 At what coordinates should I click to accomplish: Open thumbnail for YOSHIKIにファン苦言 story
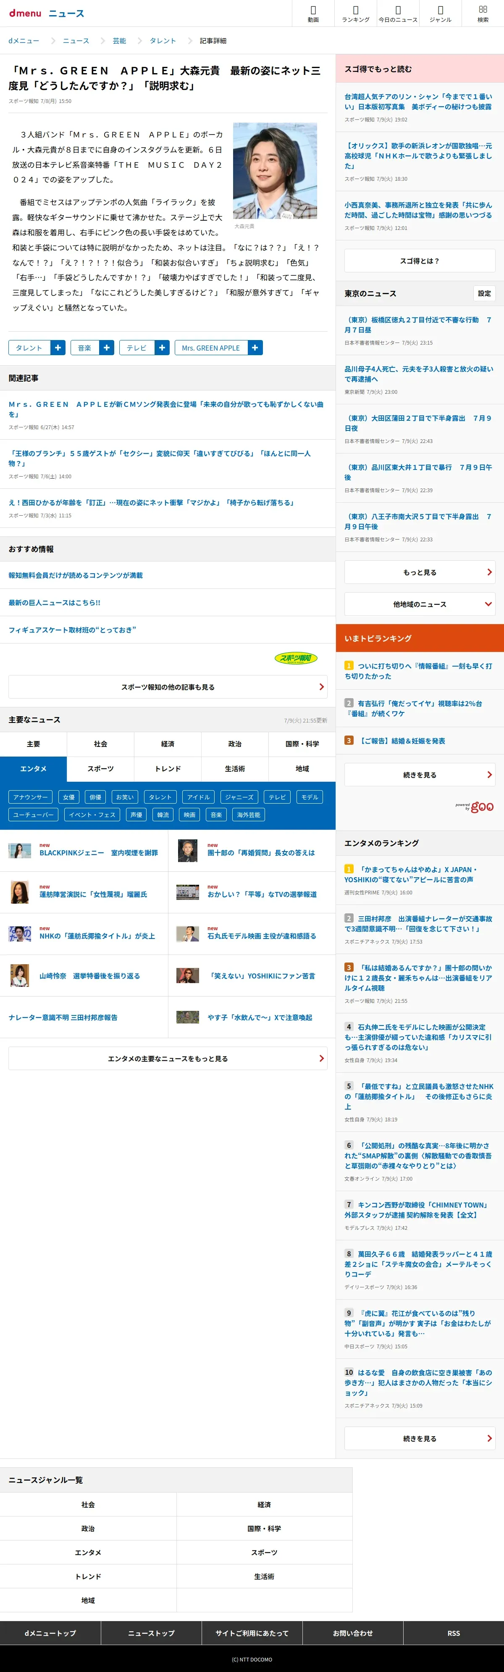coord(187,976)
